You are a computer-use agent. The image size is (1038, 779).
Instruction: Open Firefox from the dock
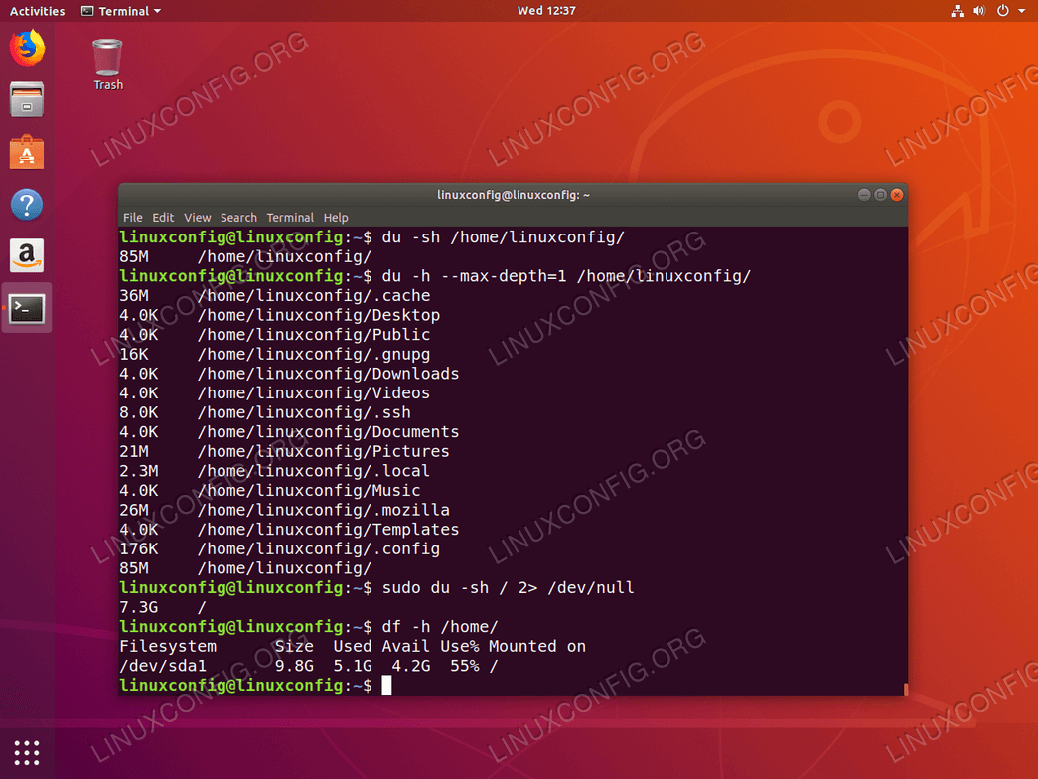(x=27, y=48)
